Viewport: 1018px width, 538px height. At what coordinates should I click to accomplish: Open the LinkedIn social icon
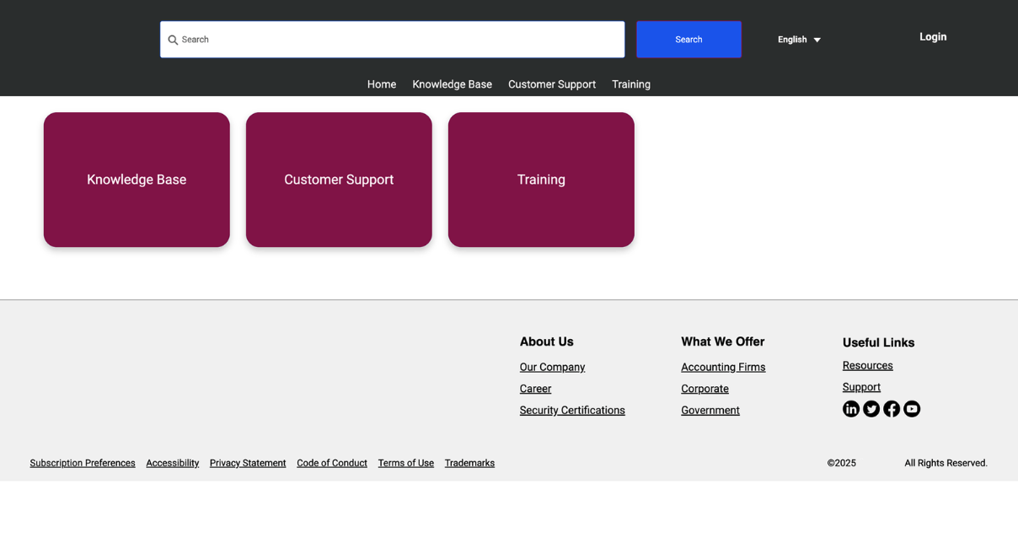[x=851, y=409]
